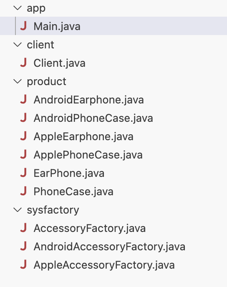Collapse the sysfactory folder chevron
The height and width of the screenshot is (287, 227).
click(18, 210)
